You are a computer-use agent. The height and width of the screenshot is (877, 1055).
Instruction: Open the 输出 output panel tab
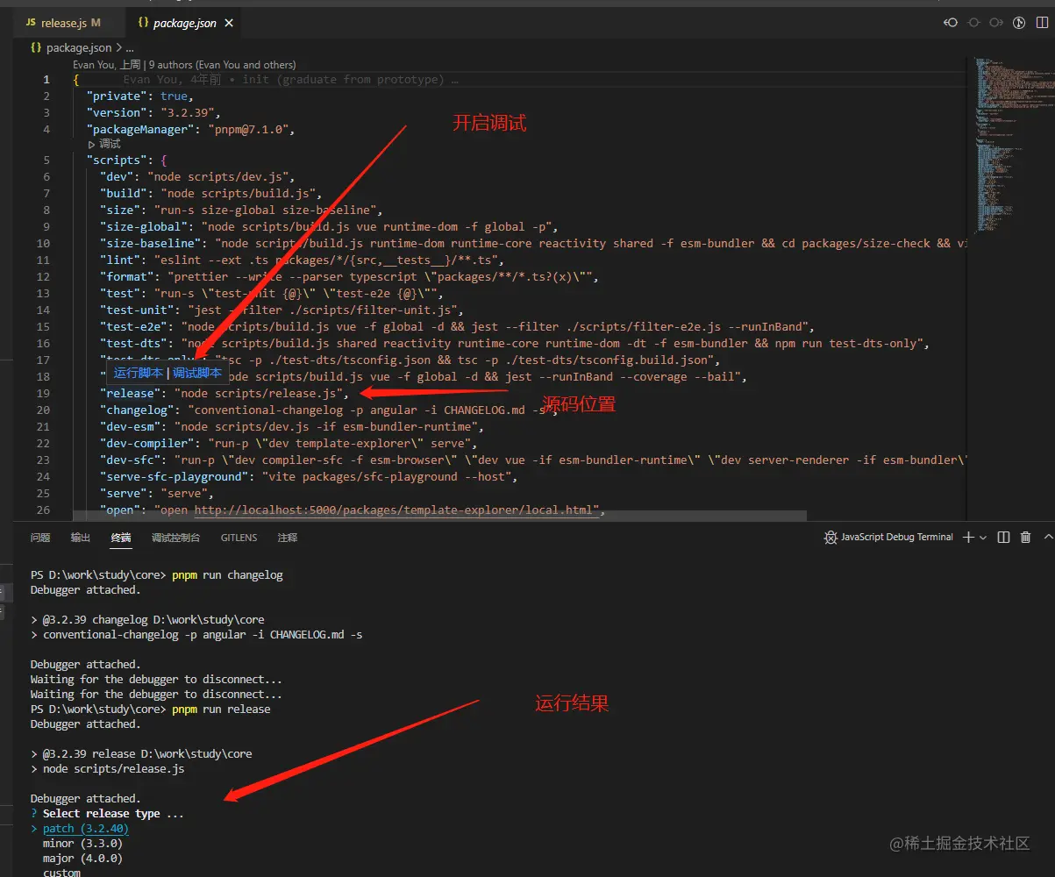pyautogui.click(x=81, y=537)
